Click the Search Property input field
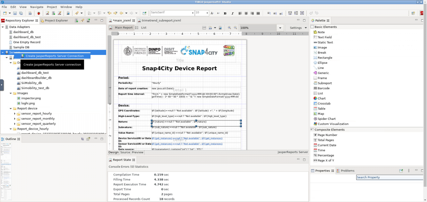This screenshot has width=427, height=202. point(390,178)
